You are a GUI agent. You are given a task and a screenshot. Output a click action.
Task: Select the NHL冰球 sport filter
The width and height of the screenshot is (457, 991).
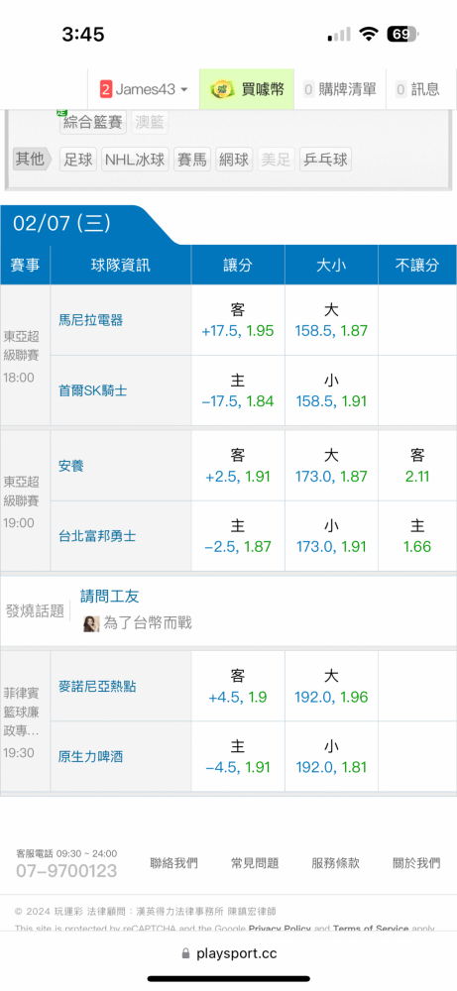pyautogui.click(x=135, y=160)
